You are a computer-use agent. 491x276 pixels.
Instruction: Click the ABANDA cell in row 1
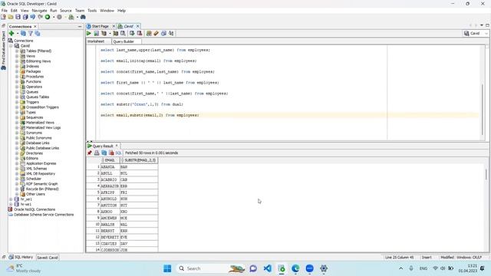click(110, 167)
